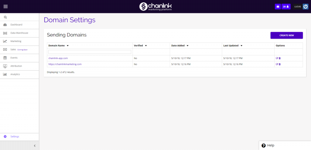Click the Marketing line-chart icon

[x=5, y=41]
